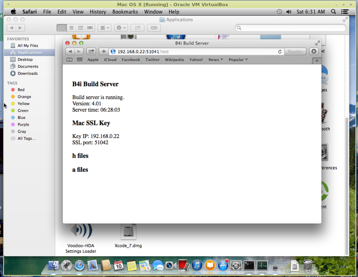
Task: Open the Time Machine menu bar icon
Action: [x=279, y=12]
